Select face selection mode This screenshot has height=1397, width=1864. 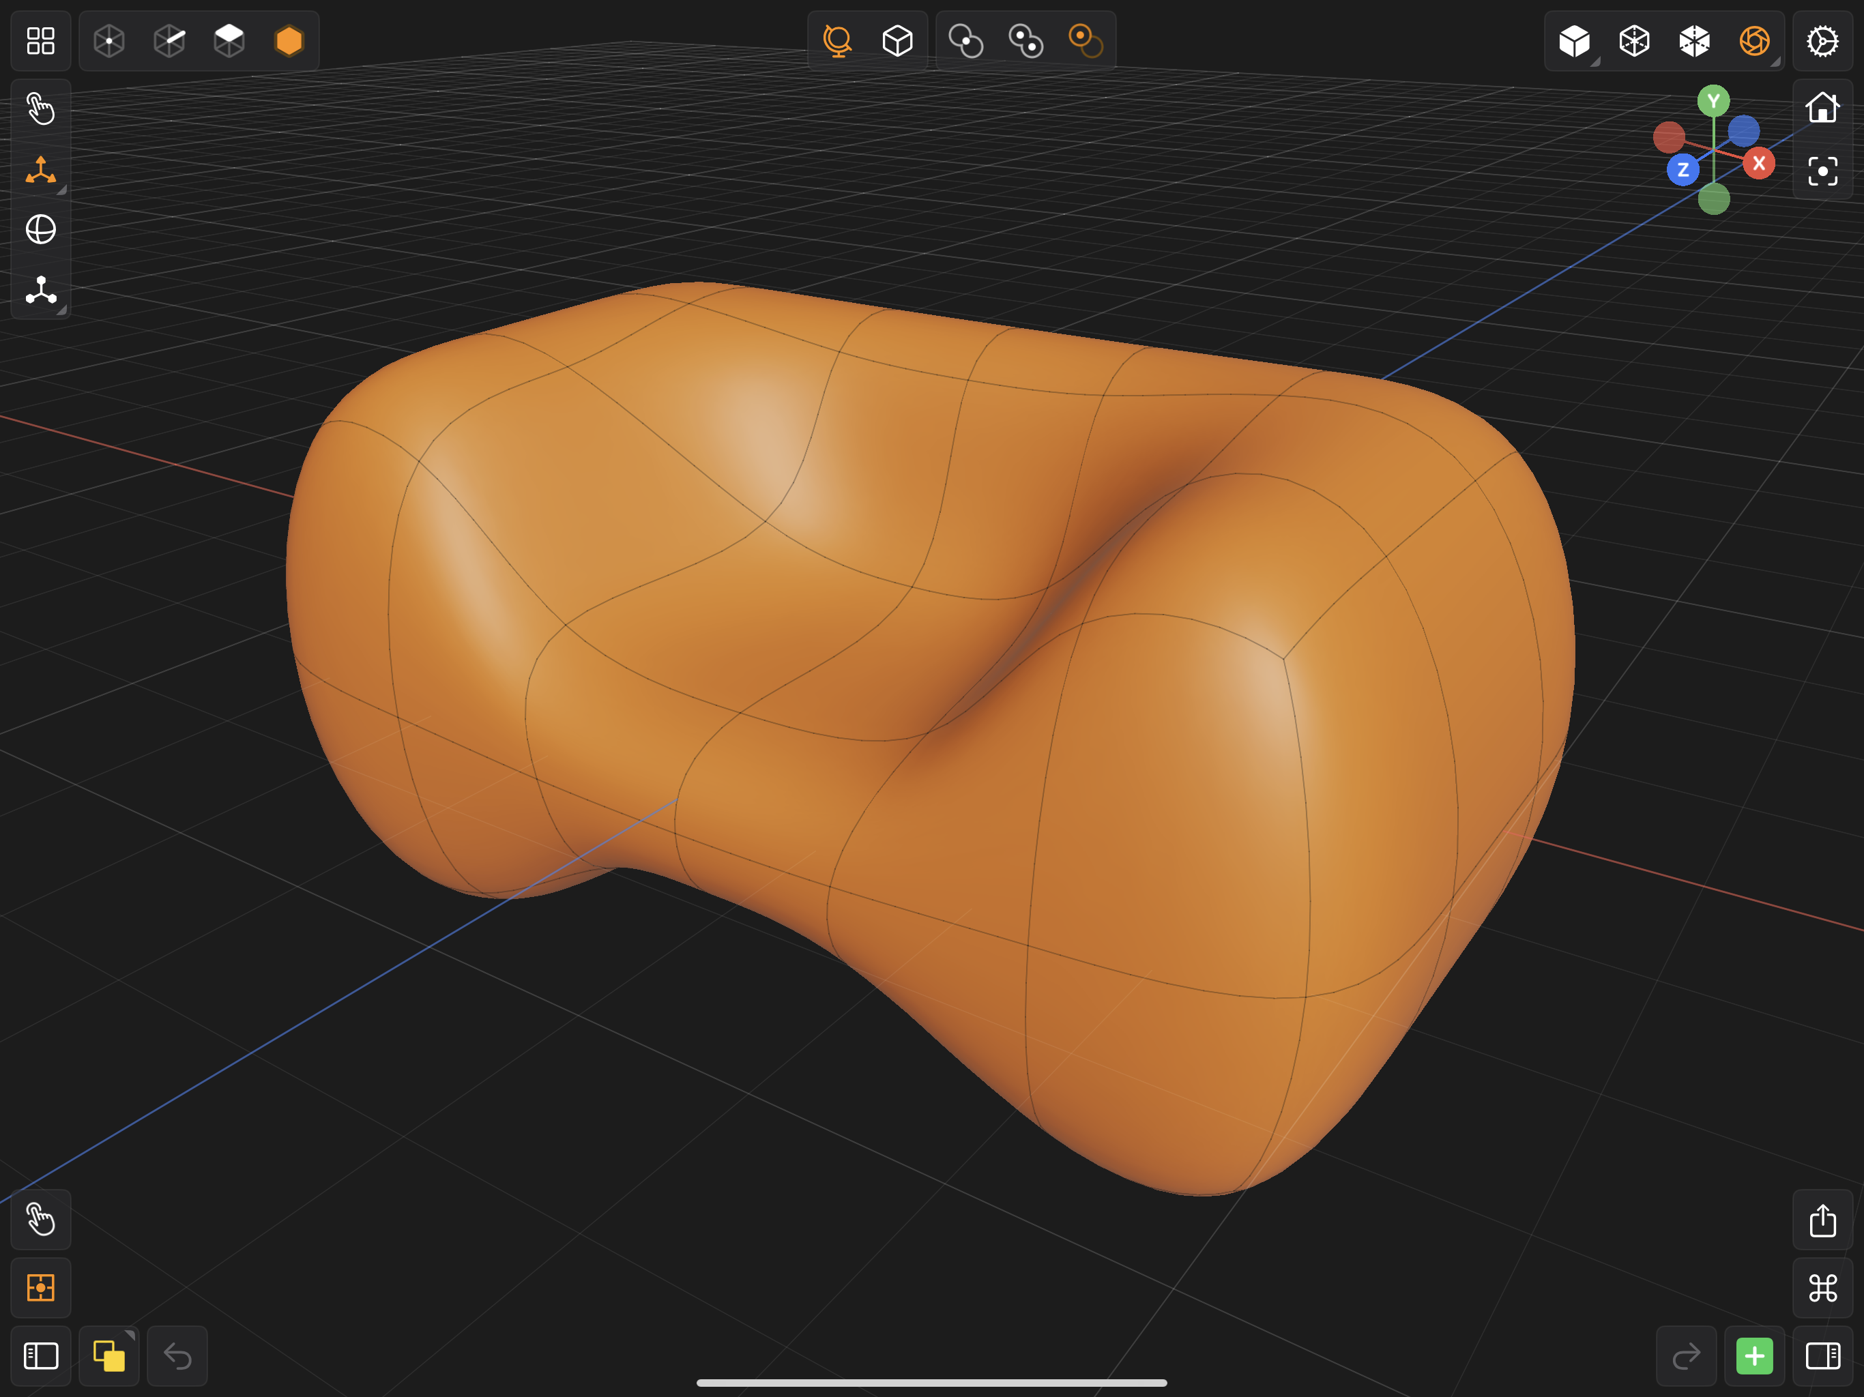tap(229, 40)
